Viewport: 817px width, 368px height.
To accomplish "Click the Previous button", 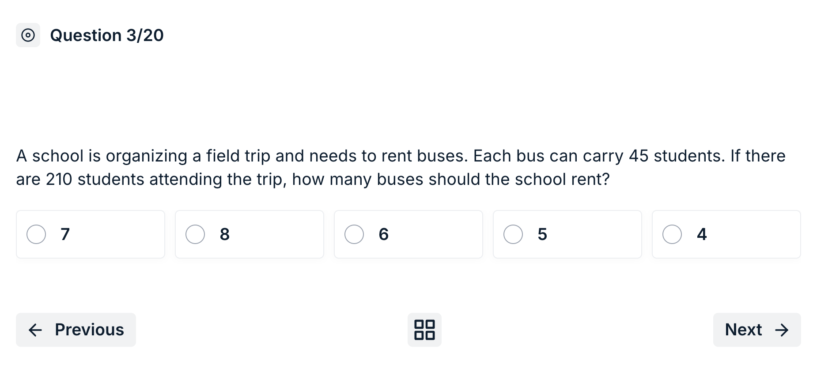I will pyautogui.click(x=76, y=330).
